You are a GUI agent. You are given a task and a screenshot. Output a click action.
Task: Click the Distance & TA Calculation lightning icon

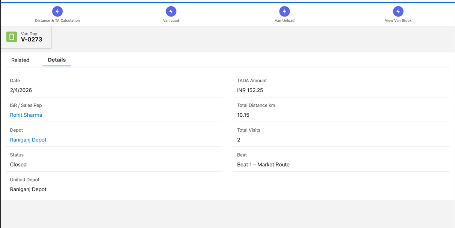[x=57, y=11]
